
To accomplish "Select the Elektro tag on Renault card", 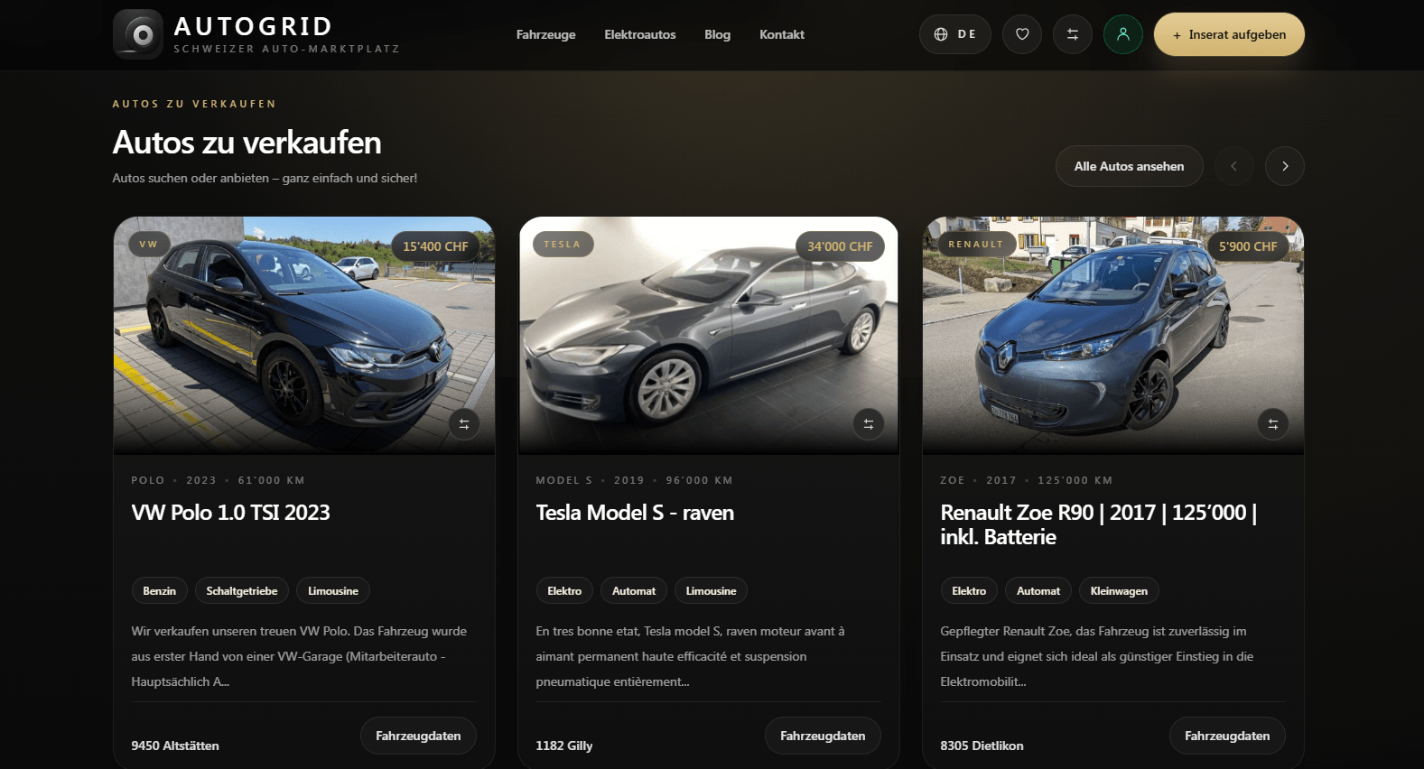I will tap(969, 591).
